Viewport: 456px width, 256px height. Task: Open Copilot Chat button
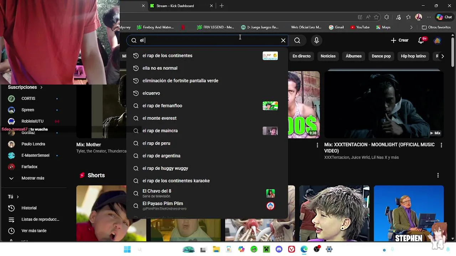(x=444, y=17)
